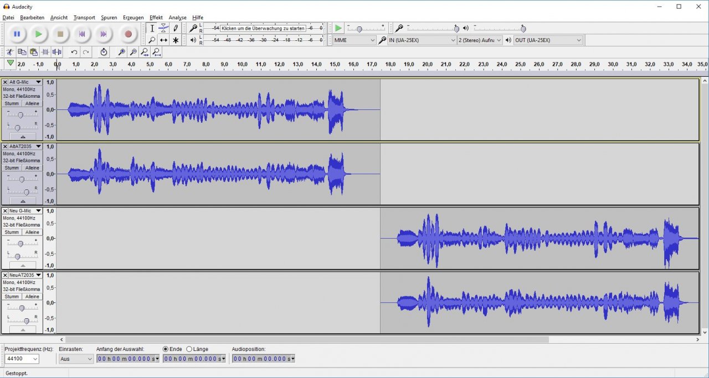Skip to start of project

[x=81, y=34]
